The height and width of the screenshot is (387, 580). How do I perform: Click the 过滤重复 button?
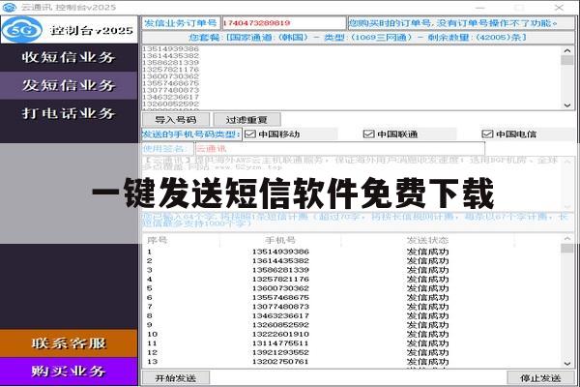tap(246, 120)
